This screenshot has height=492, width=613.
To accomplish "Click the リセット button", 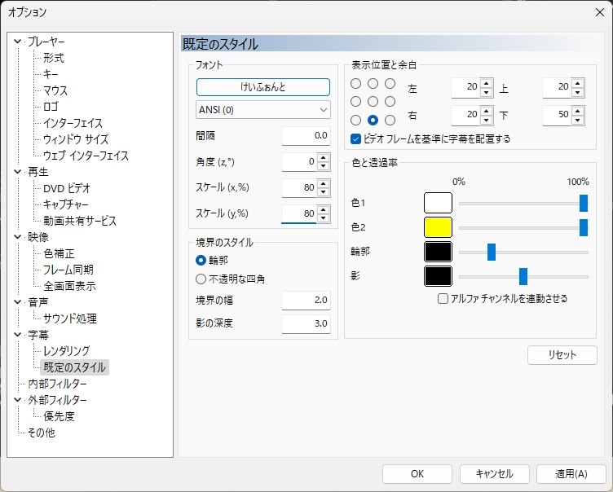I will (x=562, y=355).
